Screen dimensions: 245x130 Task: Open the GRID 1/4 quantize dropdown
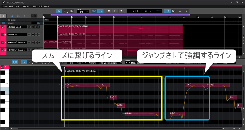point(83,12)
